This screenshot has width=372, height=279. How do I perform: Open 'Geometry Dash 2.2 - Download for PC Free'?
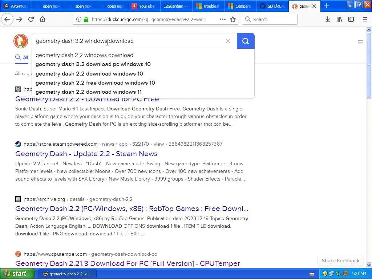click(x=87, y=100)
